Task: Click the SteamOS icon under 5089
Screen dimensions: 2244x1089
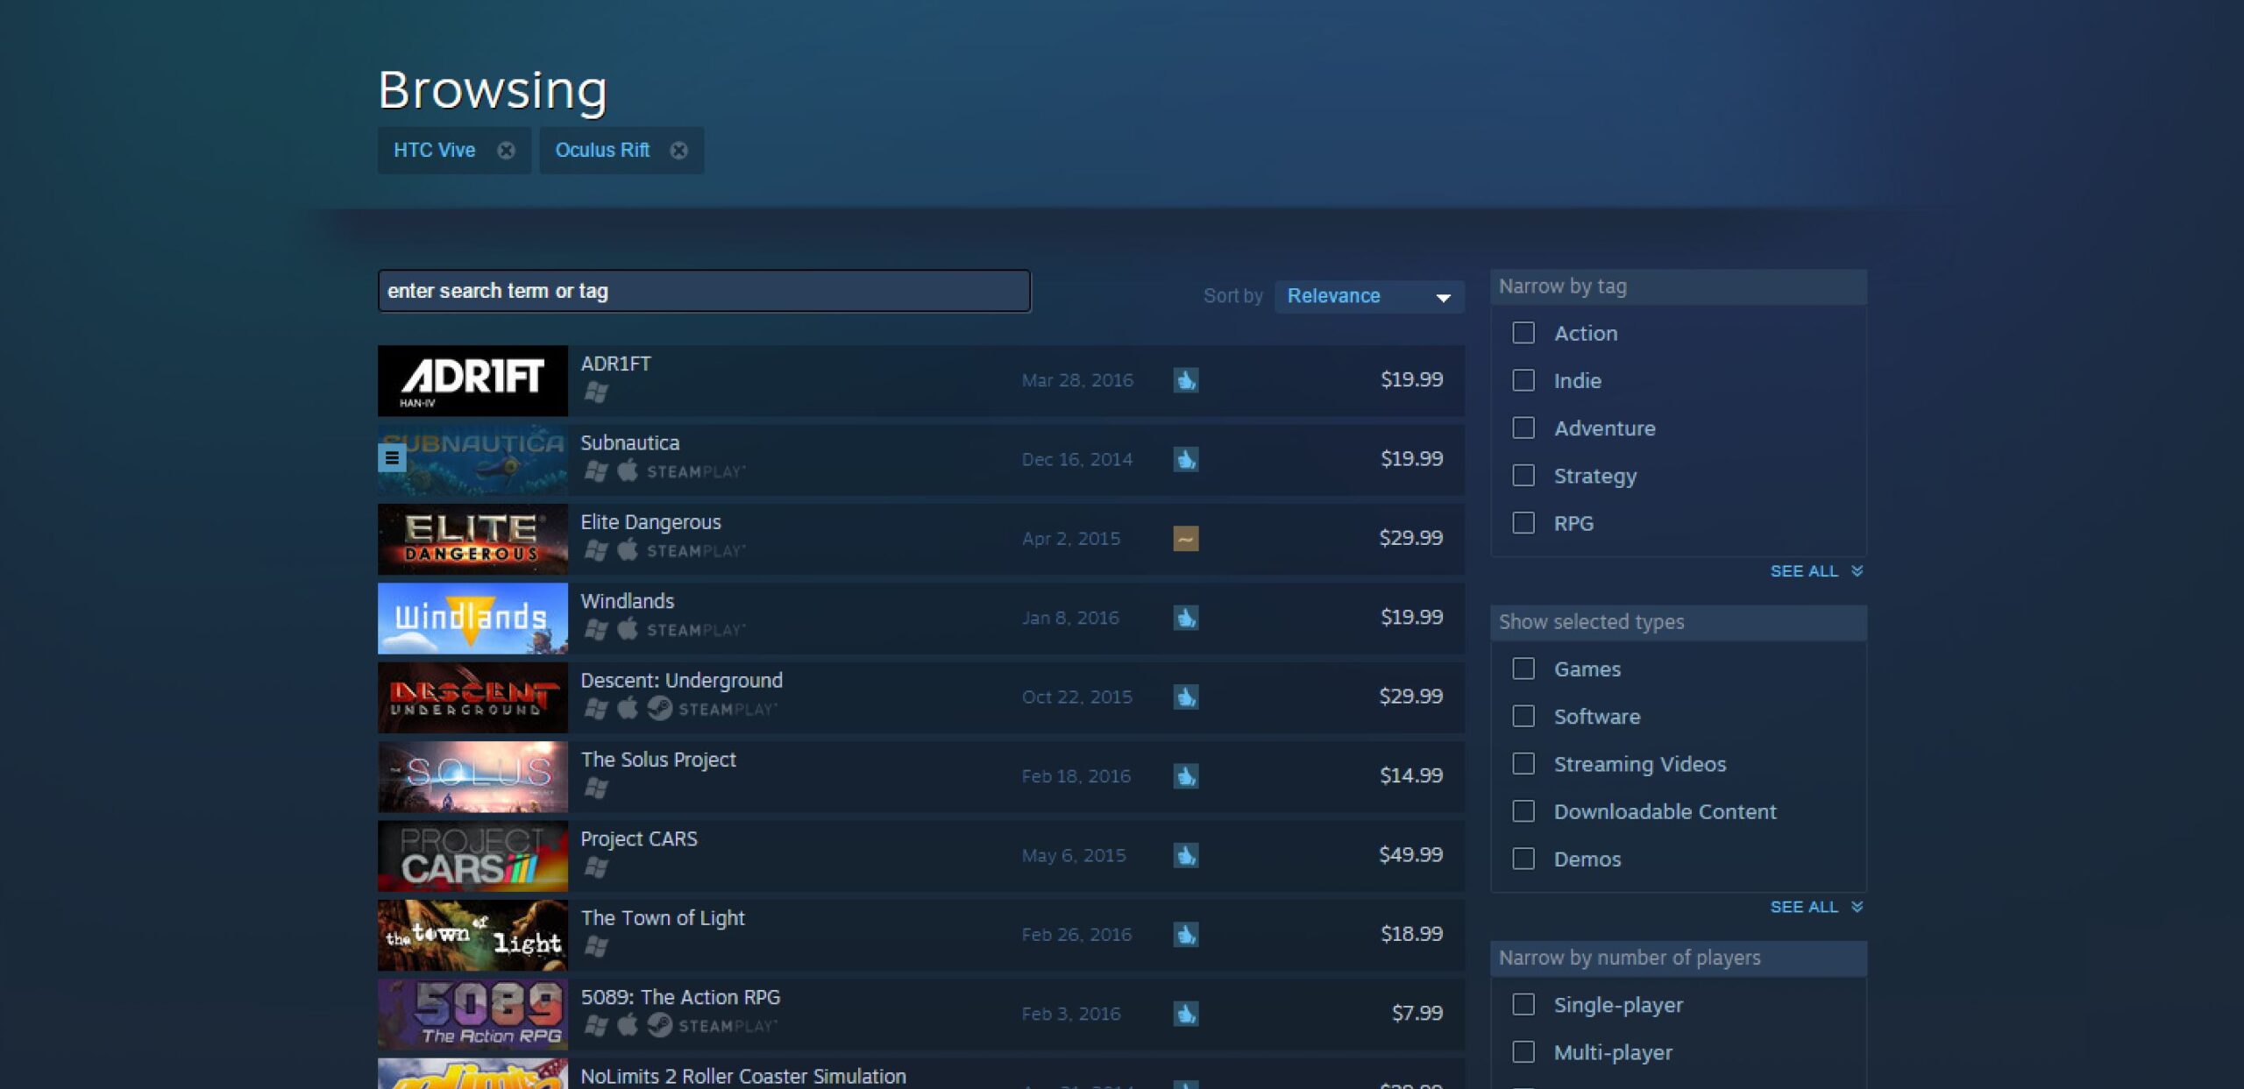Action: [659, 1025]
